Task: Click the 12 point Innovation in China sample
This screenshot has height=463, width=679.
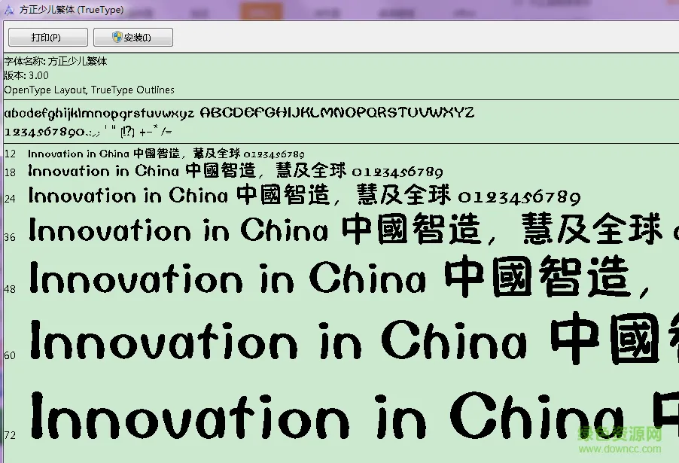Action: coord(166,154)
